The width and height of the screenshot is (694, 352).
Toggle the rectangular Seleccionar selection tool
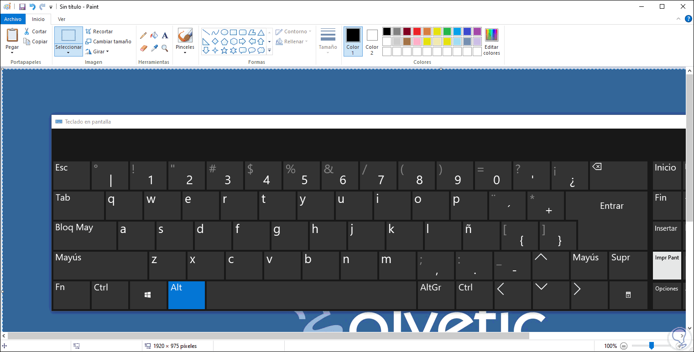(68, 36)
